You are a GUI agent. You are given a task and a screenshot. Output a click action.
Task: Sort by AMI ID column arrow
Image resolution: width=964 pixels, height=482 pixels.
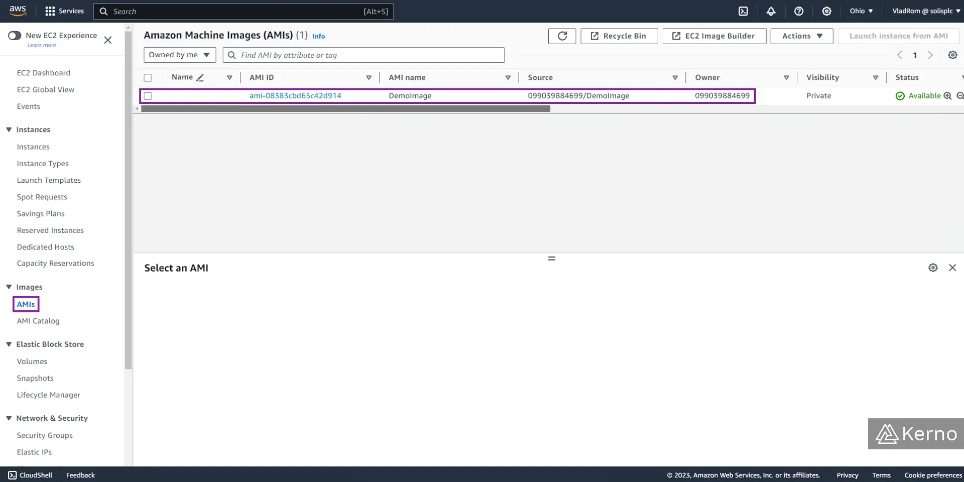(x=369, y=77)
